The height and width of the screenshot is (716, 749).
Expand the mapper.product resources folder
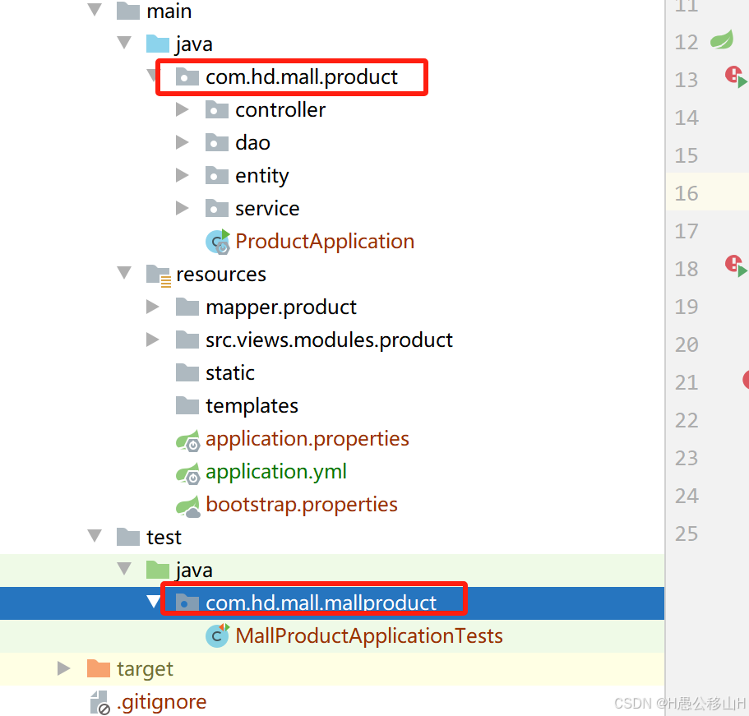(x=152, y=307)
